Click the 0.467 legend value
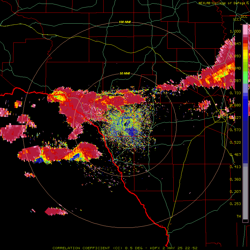Viewport: 250px width, 250px height. (235, 155)
